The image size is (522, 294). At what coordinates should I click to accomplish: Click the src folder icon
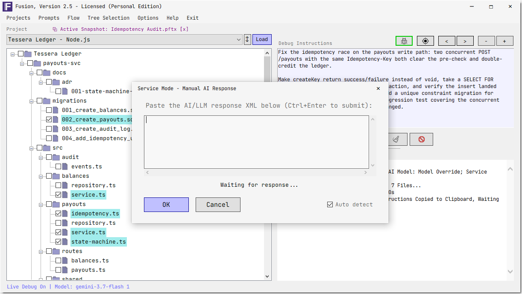pos(47,148)
